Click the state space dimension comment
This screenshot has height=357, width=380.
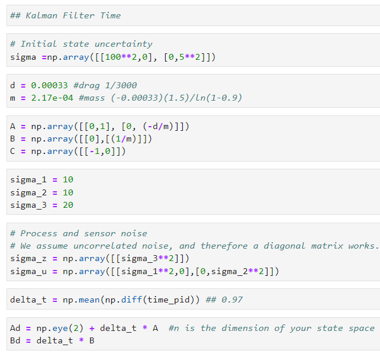(x=272, y=328)
